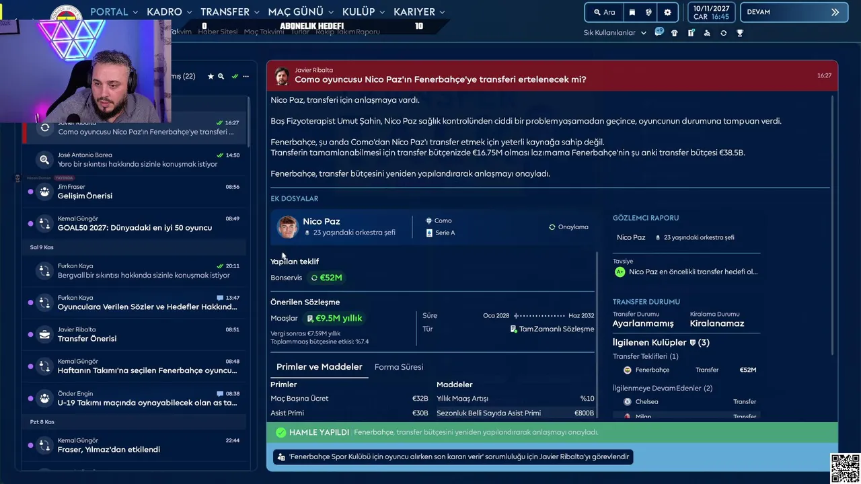Expand the MAÇ GÜNÜ dropdown arrow
Screen dimensions: 861x484
pyautogui.click(x=331, y=13)
